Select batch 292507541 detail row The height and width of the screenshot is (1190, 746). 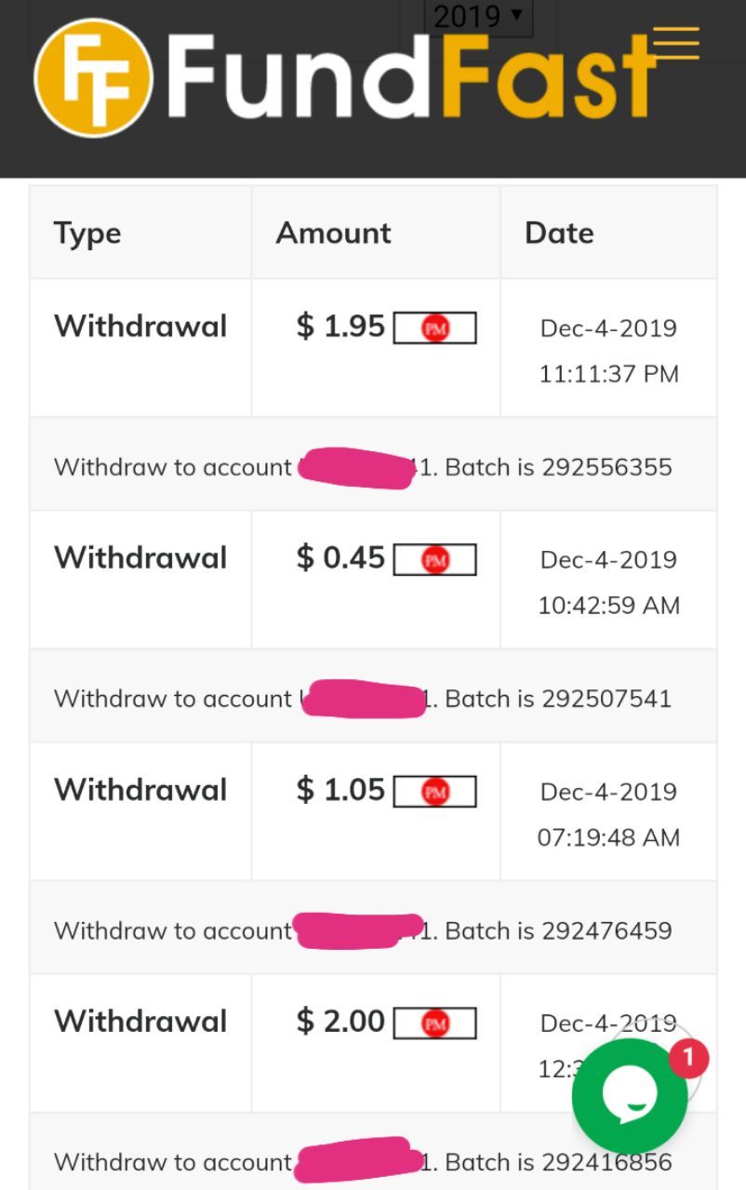372,698
